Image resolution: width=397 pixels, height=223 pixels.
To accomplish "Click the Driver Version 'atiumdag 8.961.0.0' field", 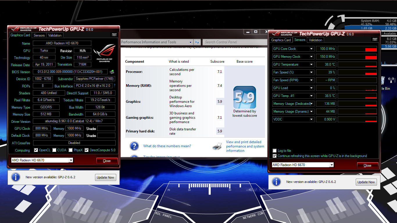I will click(x=74, y=121).
